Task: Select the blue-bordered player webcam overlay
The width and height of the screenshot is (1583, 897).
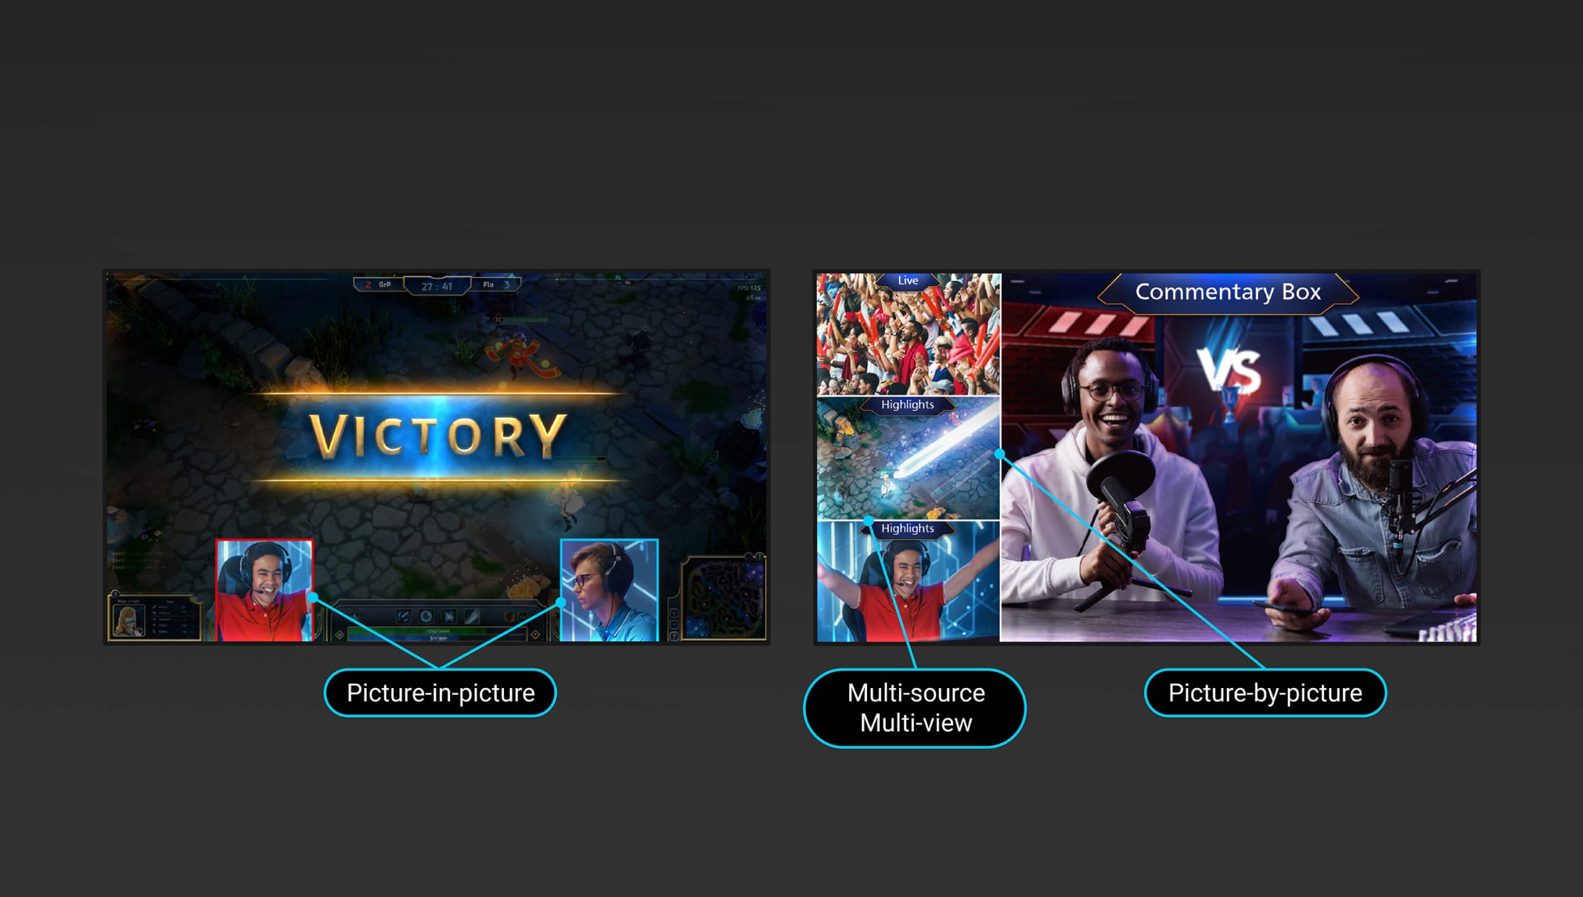Action: coord(609,590)
